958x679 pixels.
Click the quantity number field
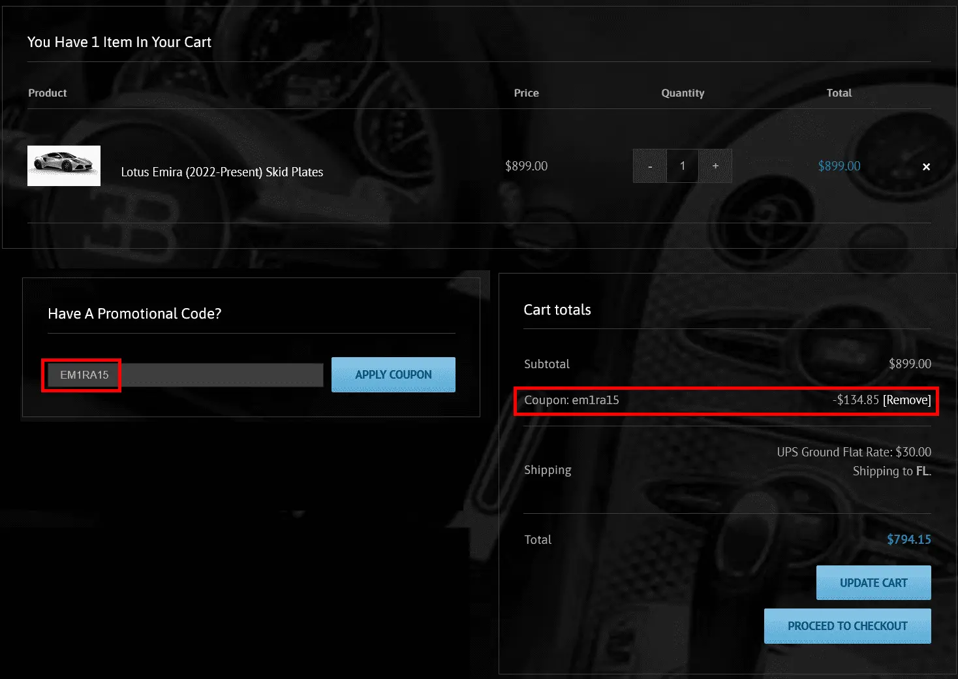(683, 166)
